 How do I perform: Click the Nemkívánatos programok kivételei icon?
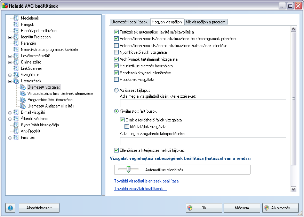[x=16, y=50]
